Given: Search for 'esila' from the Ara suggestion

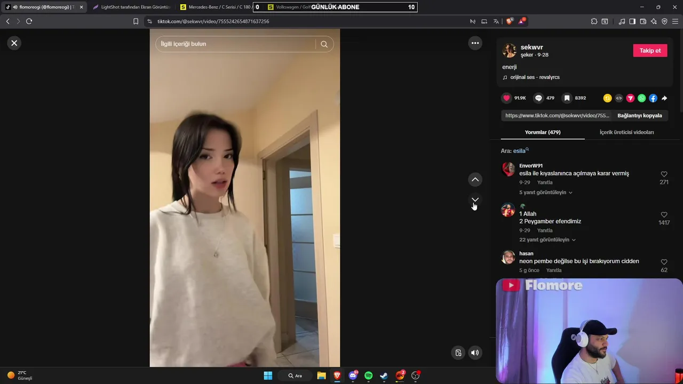Looking at the screenshot, I should (x=521, y=151).
